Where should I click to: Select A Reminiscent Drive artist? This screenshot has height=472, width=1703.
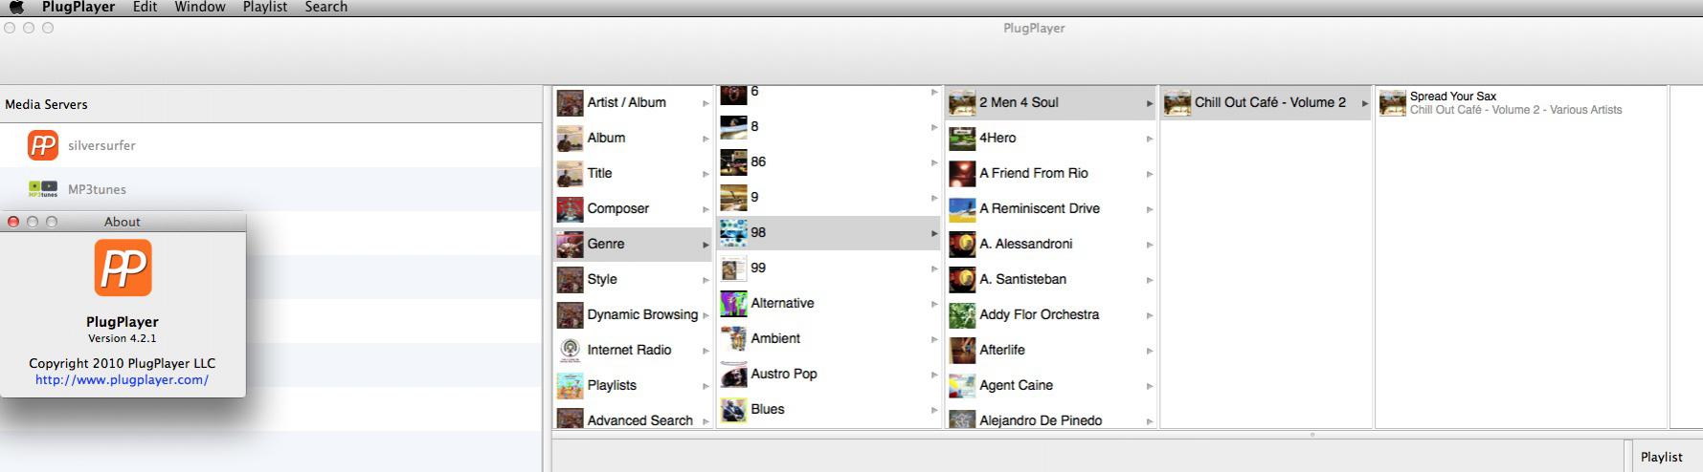coord(1039,208)
